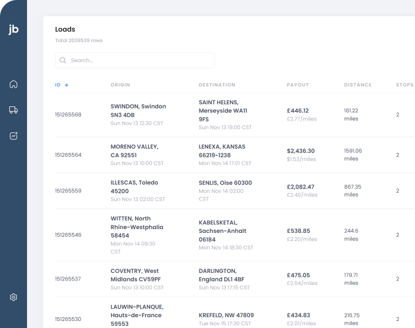This screenshot has height=328, width=415.
Task: Click the $2,436.30 payout cell
Action: [x=300, y=151]
